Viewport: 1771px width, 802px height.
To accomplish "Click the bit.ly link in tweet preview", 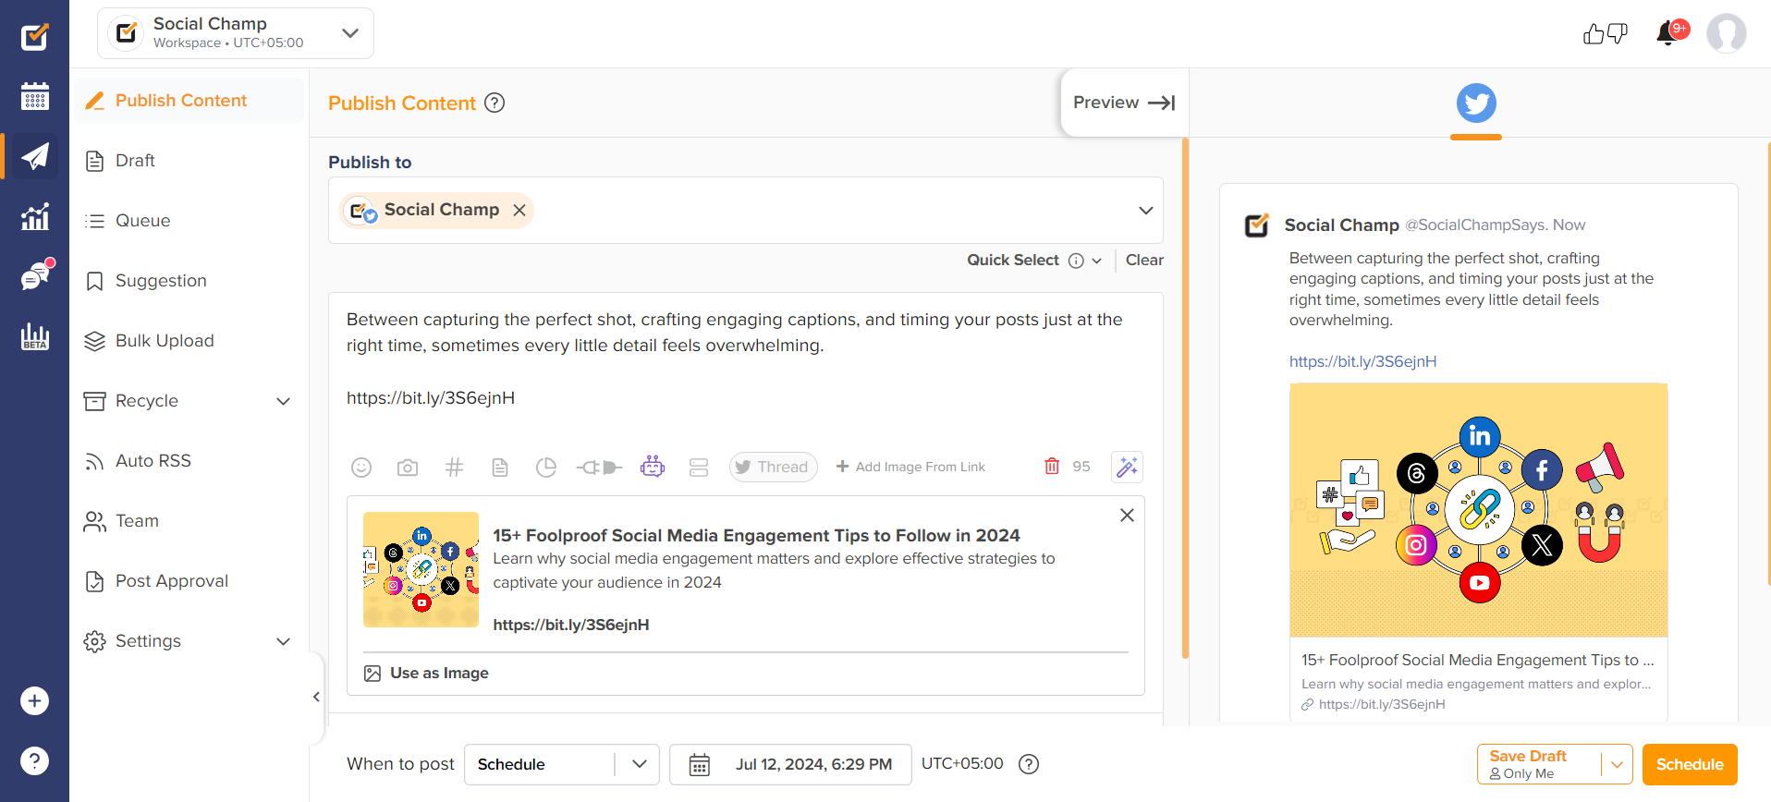I will tap(1362, 362).
